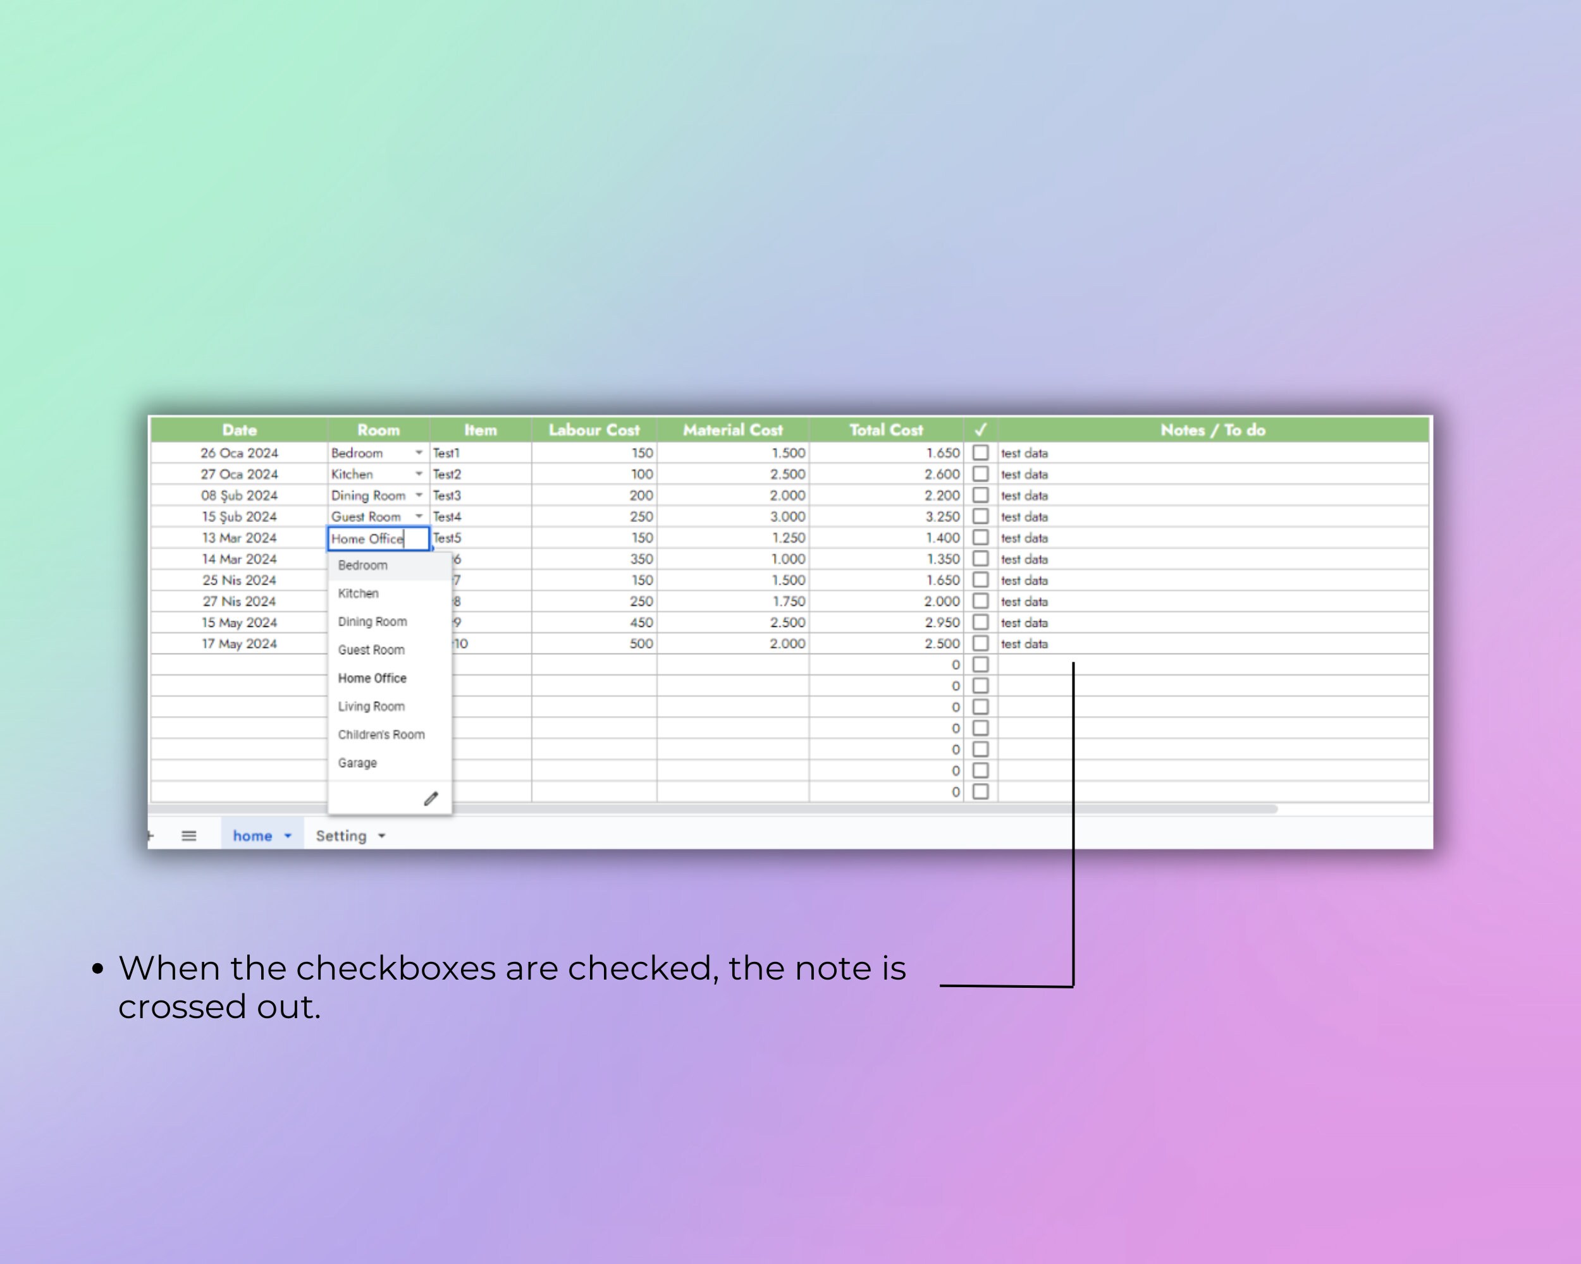Click the Date column header
Viewport: 1581px width, 1264px height.
coord(239,430)
